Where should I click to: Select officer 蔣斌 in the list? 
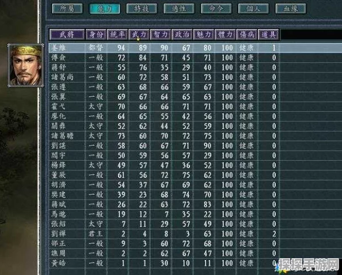point(59,205)
